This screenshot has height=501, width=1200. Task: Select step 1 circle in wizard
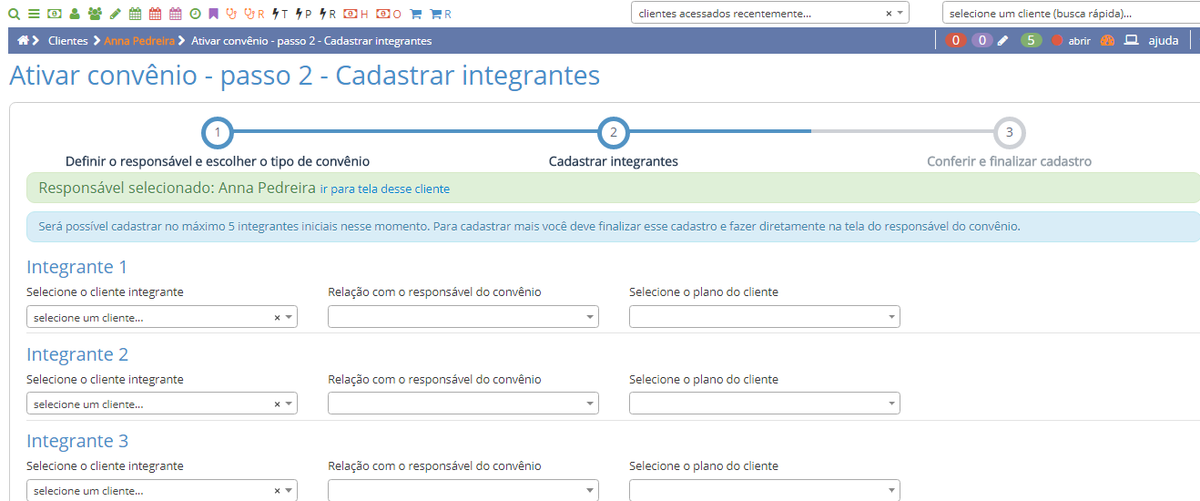[217, 133]
